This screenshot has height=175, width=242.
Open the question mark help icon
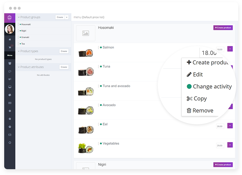(10, 127)
